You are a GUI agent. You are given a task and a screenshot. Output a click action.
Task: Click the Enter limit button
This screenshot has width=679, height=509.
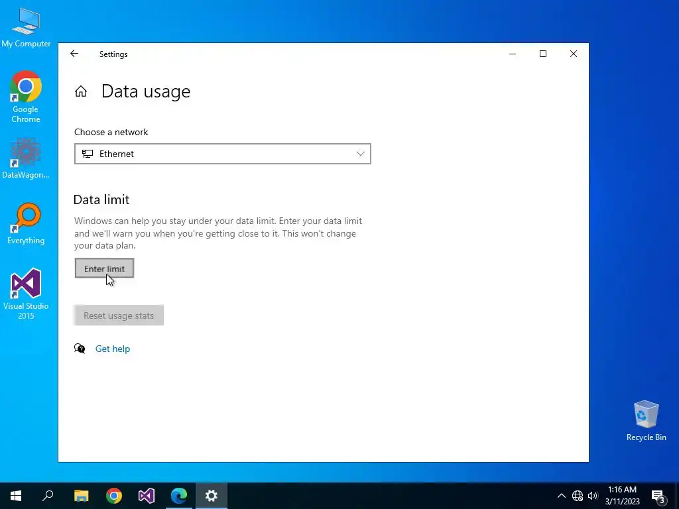pos(104,268)
